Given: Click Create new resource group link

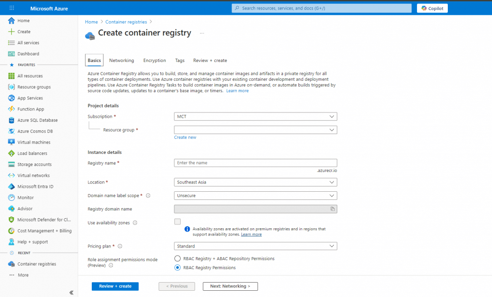Looking at the screenshot, I should (185, 137).
